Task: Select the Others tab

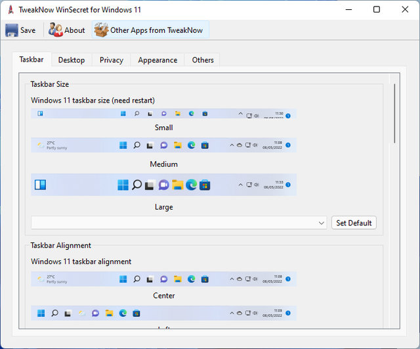Action: [x=203, y=60]
